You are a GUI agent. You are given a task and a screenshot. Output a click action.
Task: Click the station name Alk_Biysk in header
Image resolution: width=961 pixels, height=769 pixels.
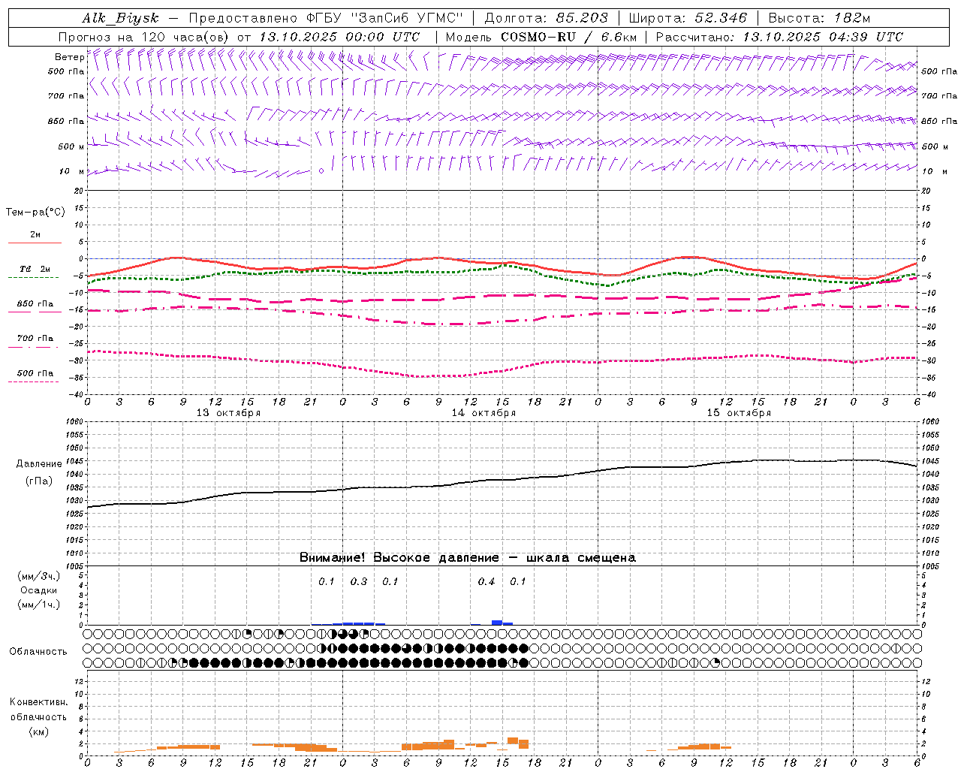[x=121, y=18]
